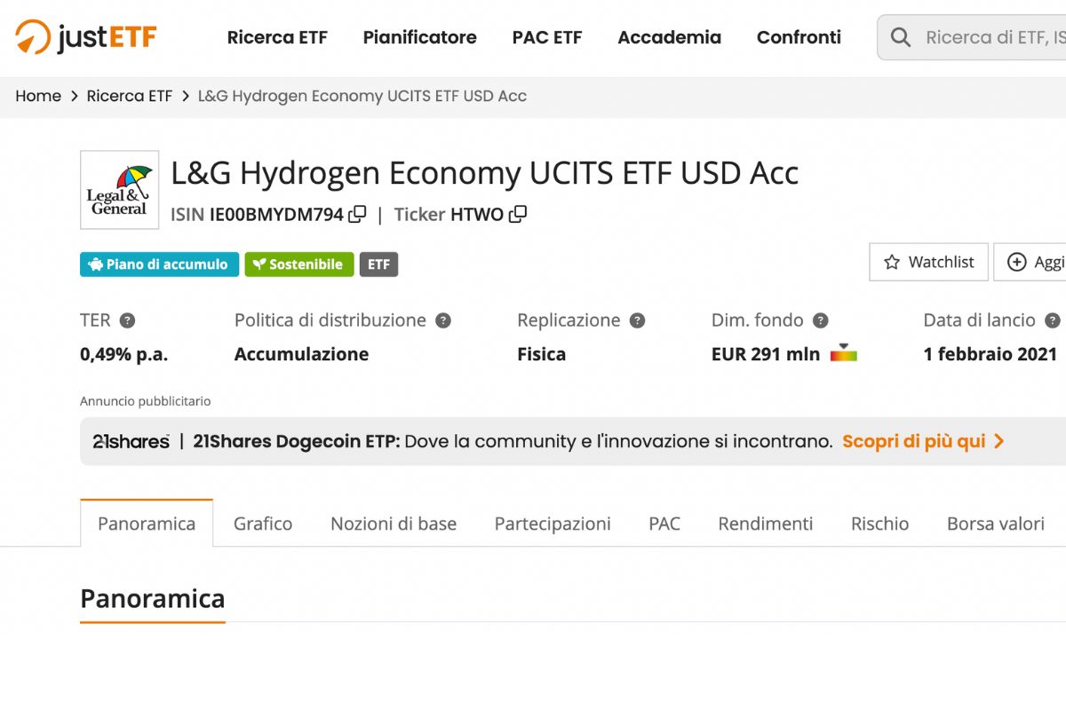Click the Sostenibile badge
1066x710 pixels.
(298, 264)
